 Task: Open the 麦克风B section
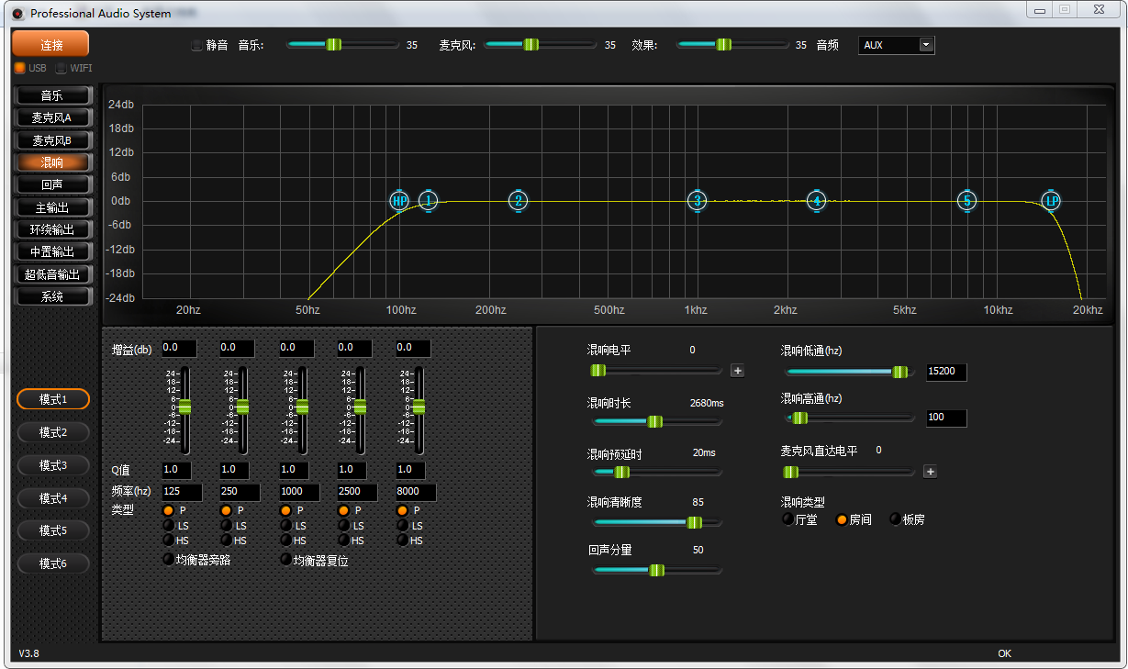52,140
